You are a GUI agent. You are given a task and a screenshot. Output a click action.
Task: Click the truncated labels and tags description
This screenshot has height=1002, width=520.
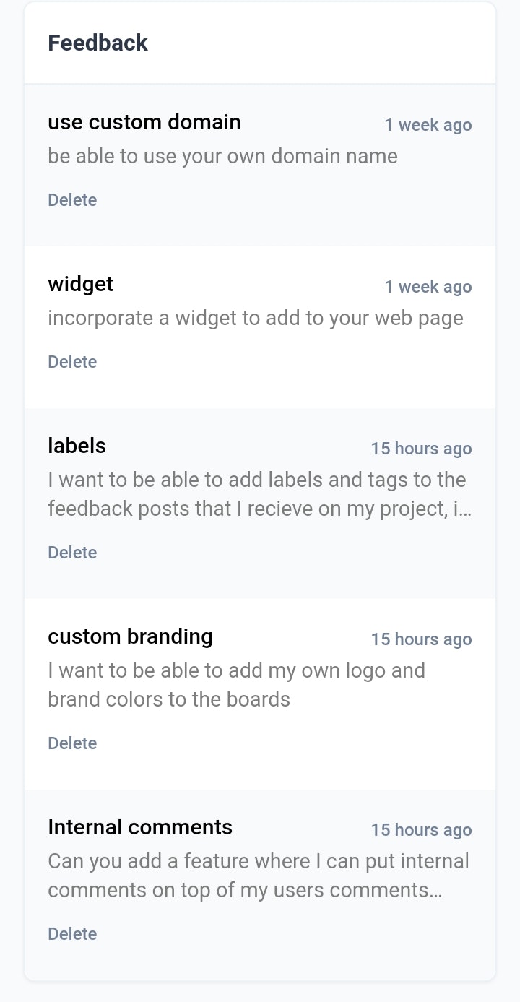tap(259, 494)
